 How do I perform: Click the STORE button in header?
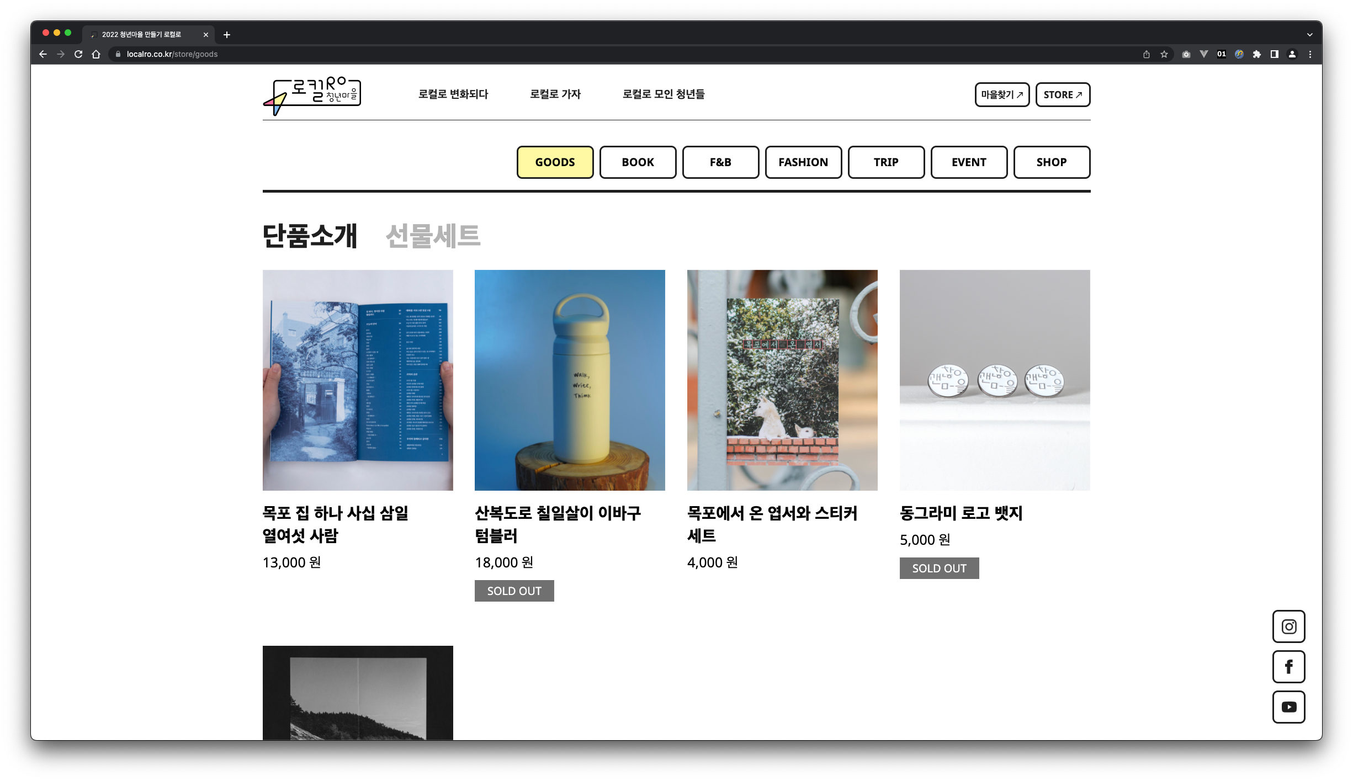[x=1063, y=95]
